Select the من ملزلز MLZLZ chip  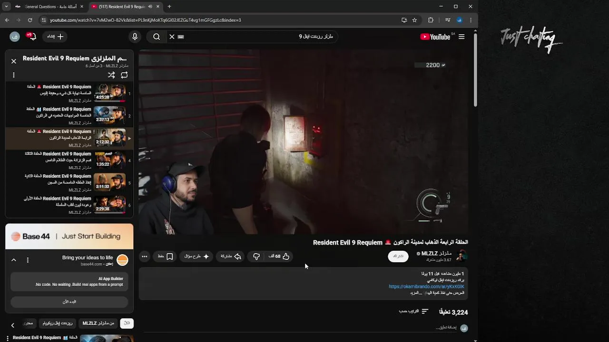click(98, 323)
